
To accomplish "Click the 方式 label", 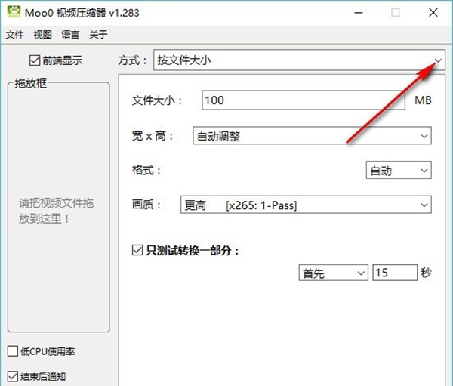I will point(132,60).
